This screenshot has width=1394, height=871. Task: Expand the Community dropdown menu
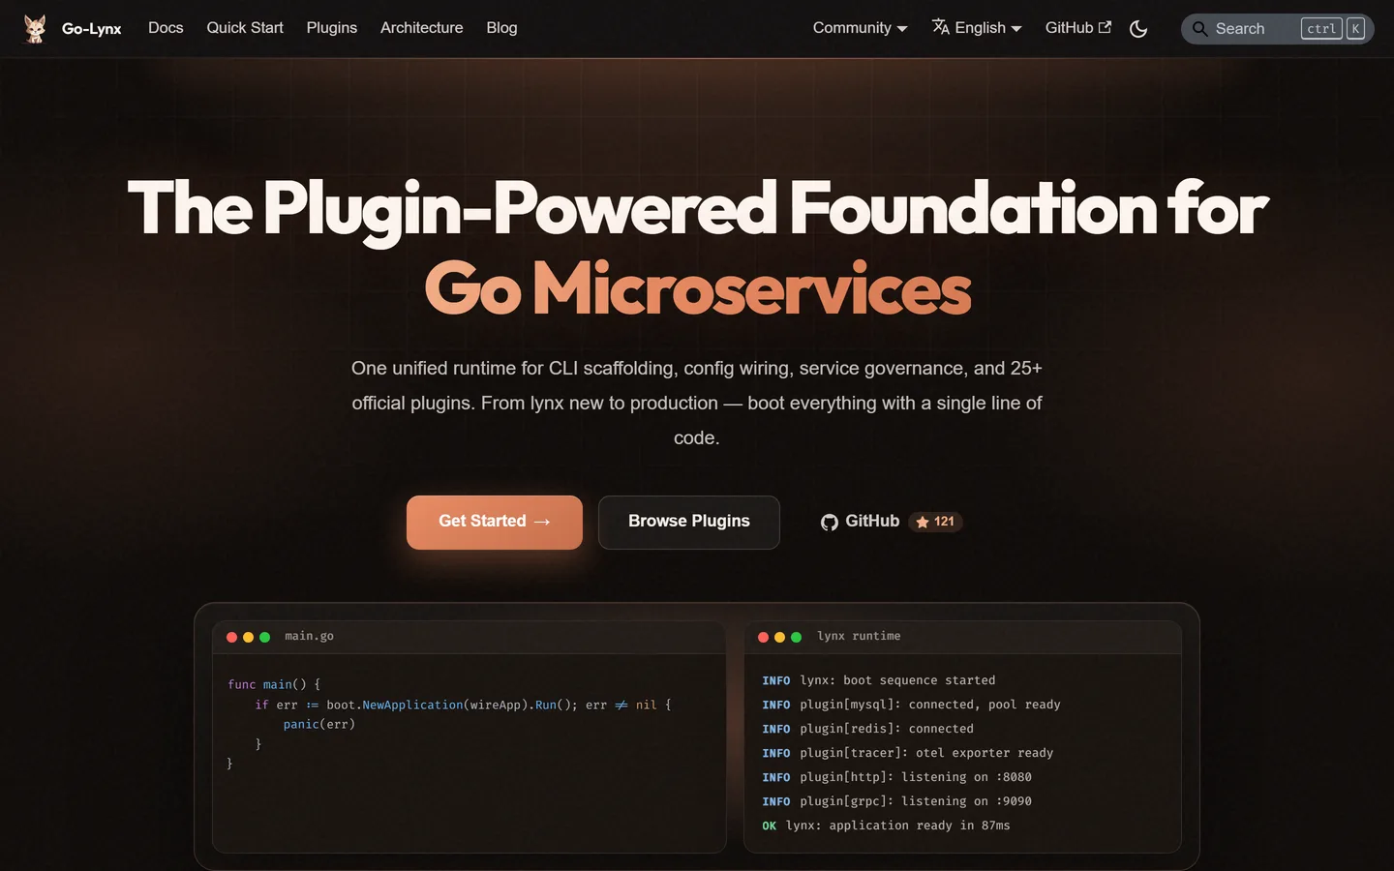[x=861, y=28]
